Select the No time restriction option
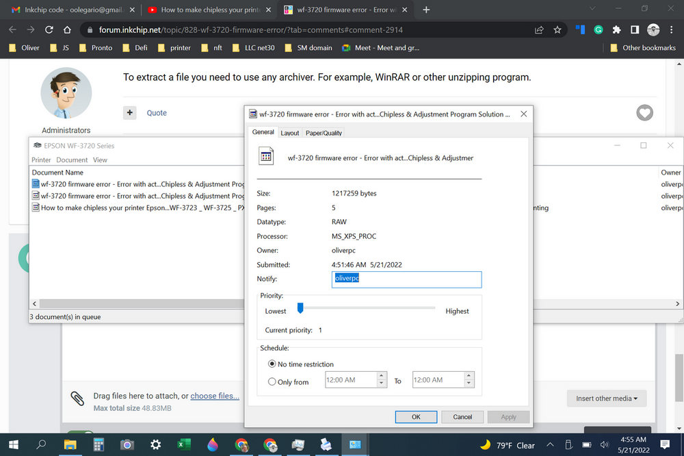The width and height of the screenshot is (684, 456). click(x=272, y=364)
